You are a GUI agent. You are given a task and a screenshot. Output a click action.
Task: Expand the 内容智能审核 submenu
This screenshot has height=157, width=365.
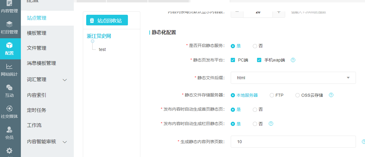(64, 142)
